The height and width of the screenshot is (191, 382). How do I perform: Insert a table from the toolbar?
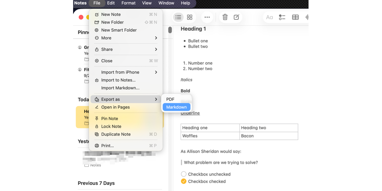point(295,17)
